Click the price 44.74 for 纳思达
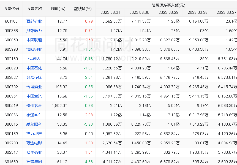 62,59
